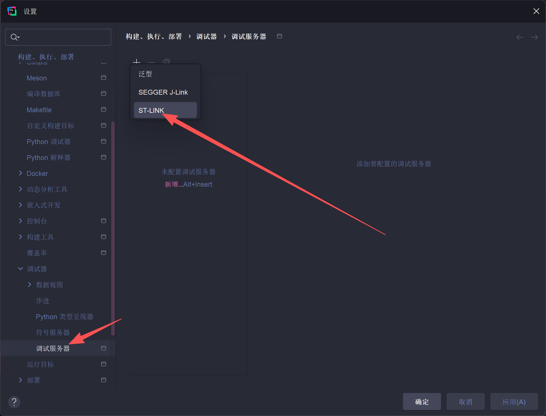Screen dimensions: 546x416
Task: Expand the 数据视图 tree node
Action: (x=30, y=284)
